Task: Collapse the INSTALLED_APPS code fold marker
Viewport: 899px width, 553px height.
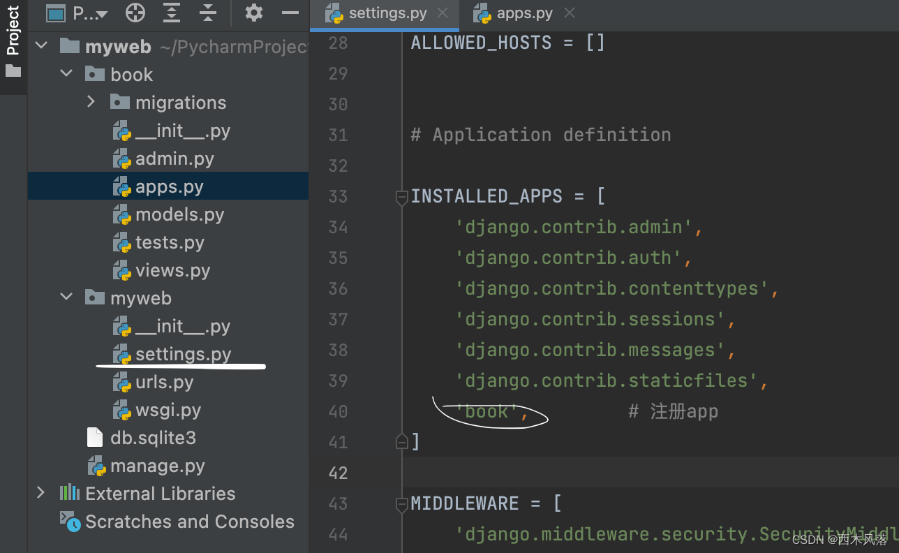Action: tap(401, 198)
